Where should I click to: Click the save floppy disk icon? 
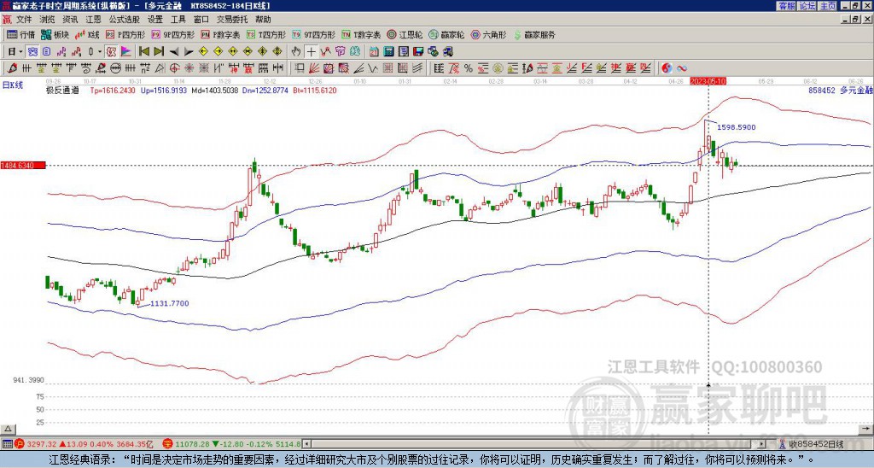click(x=418, y=51)
